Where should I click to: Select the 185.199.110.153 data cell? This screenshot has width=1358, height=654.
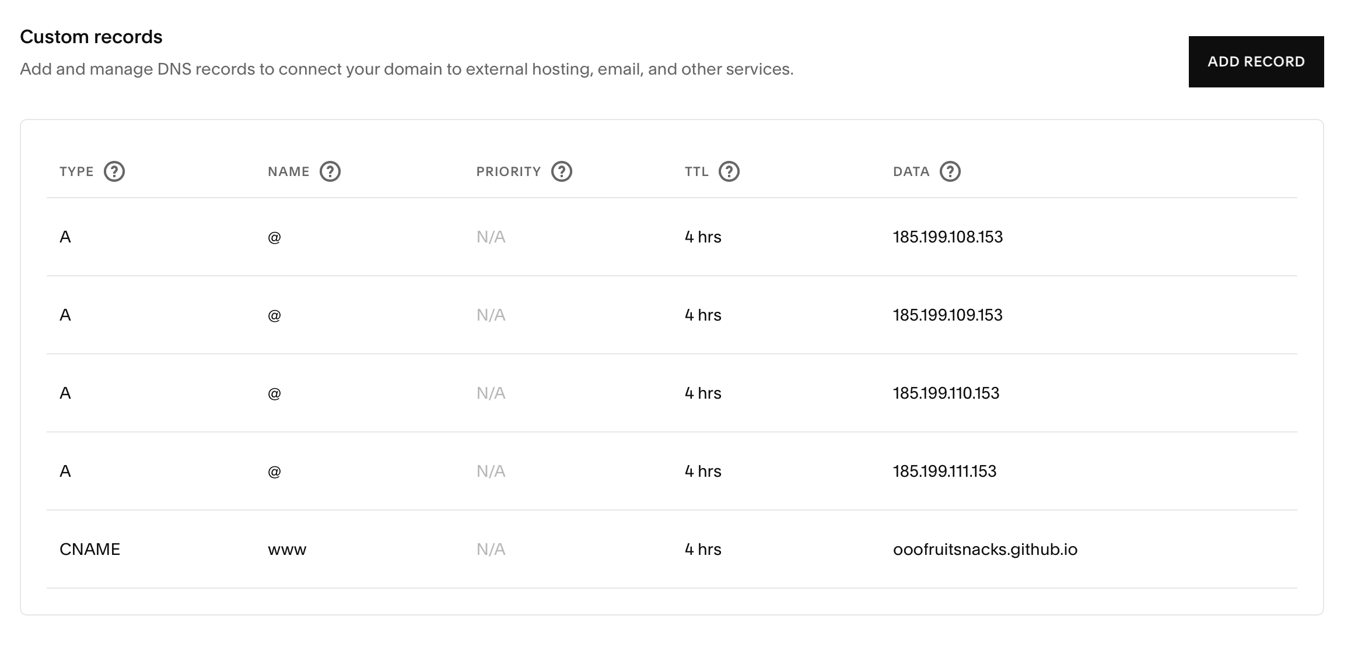(946, 393)
